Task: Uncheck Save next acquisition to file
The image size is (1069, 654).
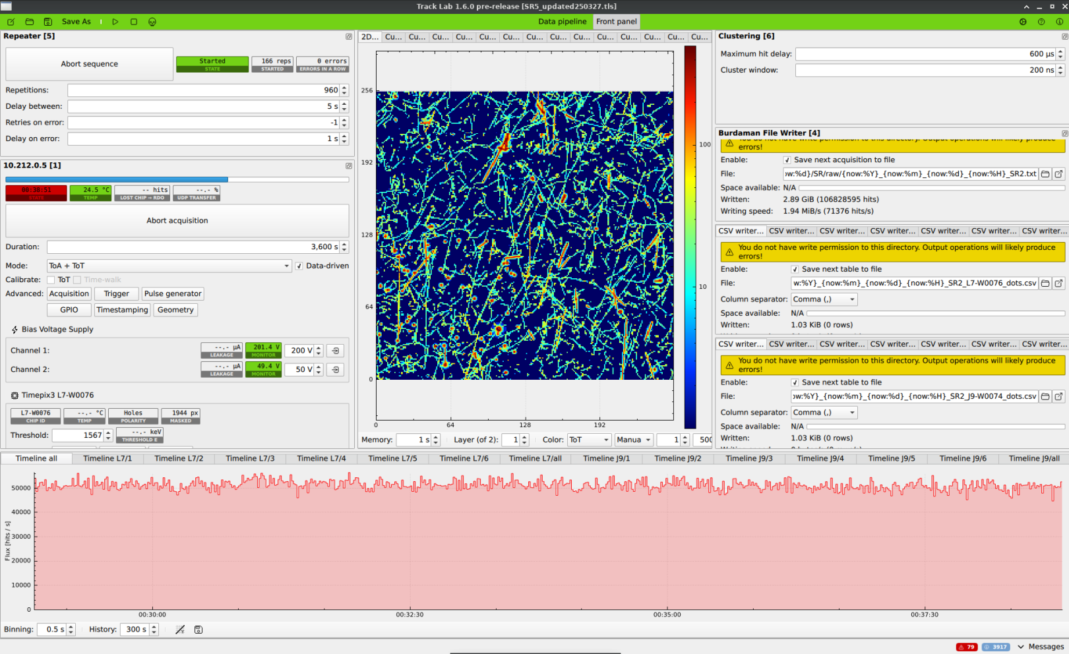Action: pos(787,160)
